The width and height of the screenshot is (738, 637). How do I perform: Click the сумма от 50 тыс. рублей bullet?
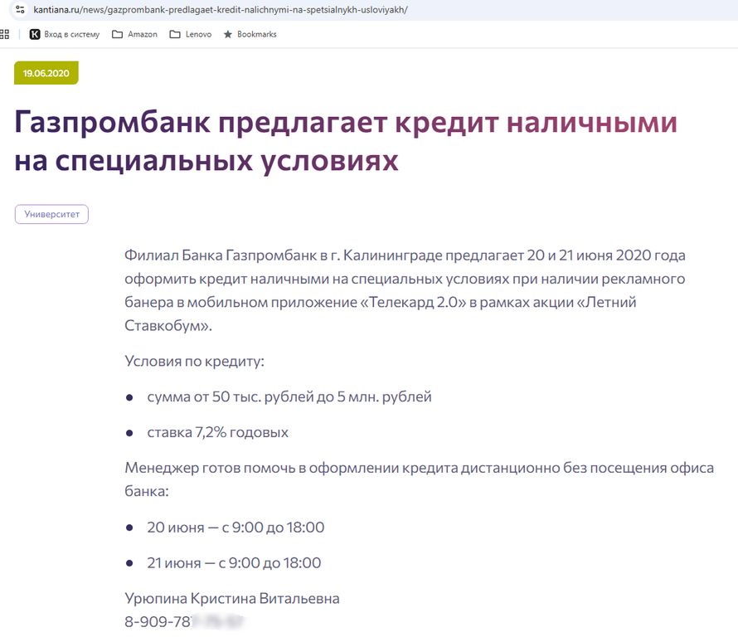[x=289, y=396]
